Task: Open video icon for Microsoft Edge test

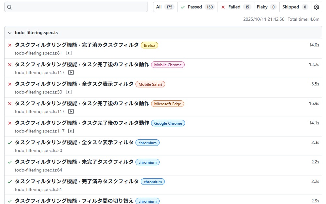Action: tap(71, 111)
